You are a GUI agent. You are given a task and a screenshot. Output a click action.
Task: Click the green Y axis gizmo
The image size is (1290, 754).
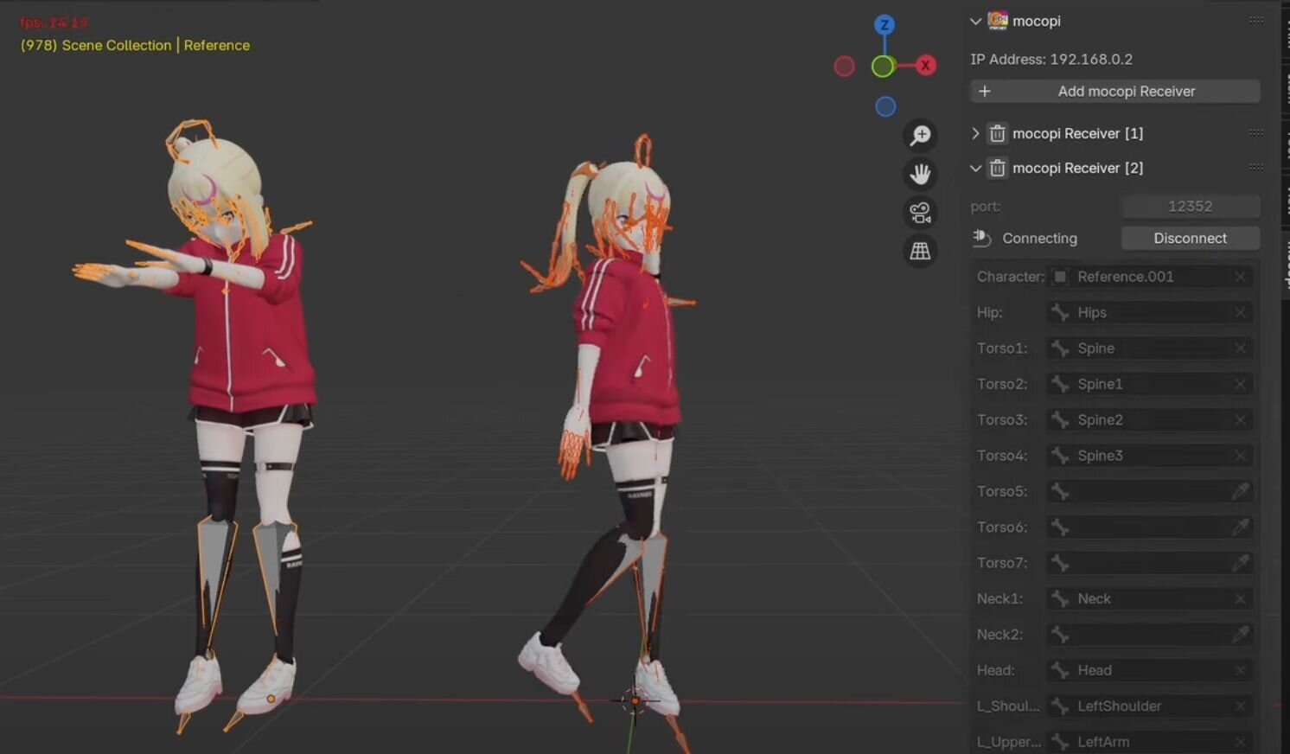tap(883, 67)
